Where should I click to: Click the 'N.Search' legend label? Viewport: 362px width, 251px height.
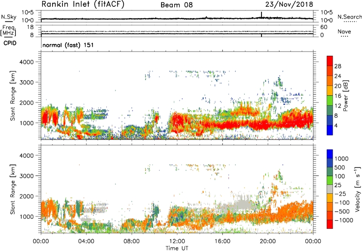[x=349, y=17]
